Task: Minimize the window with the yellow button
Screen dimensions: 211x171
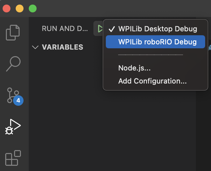Action: tap(20, 8)
